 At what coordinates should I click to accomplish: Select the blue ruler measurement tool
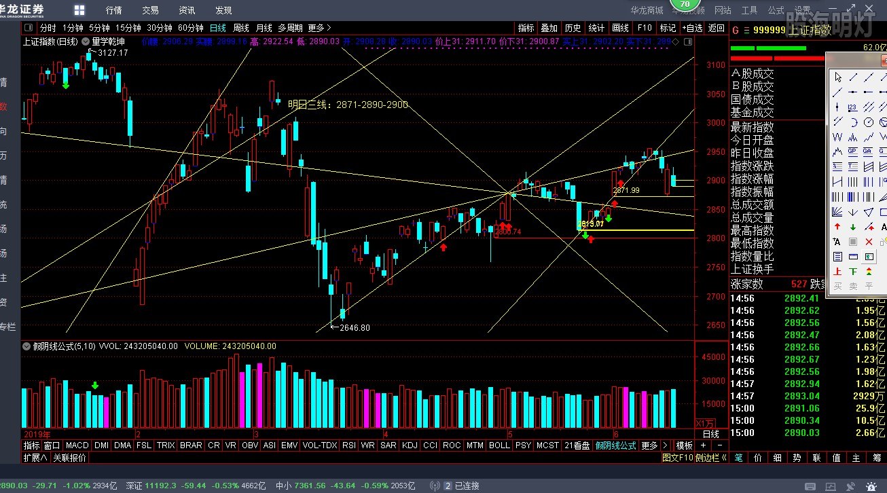click(x=853, y=257)
